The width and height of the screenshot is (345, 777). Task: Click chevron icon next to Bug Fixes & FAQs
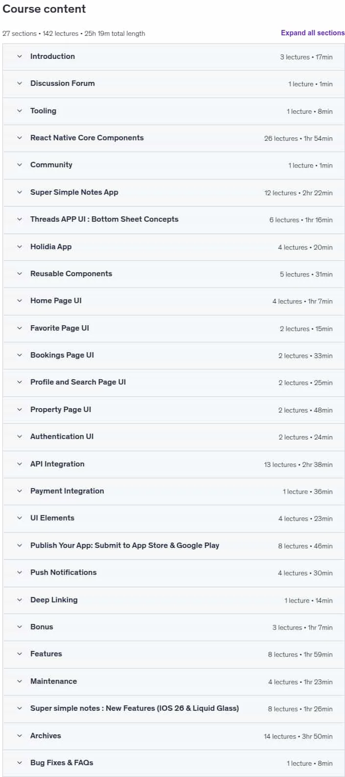(20, 763)
